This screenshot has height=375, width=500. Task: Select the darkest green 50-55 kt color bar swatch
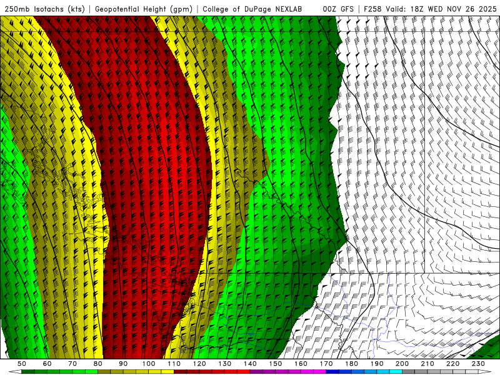27,372
